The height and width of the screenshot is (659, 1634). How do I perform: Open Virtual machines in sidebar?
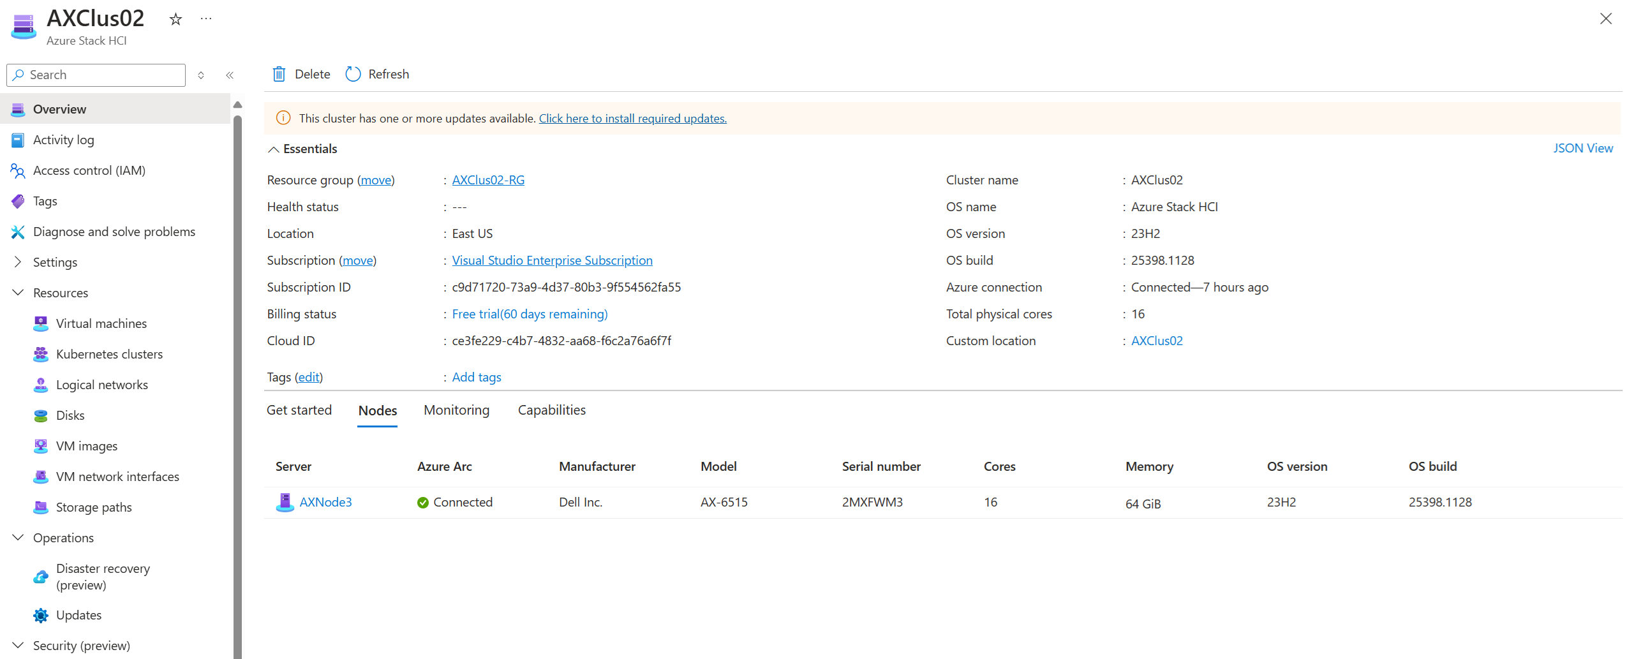(101, 323)
